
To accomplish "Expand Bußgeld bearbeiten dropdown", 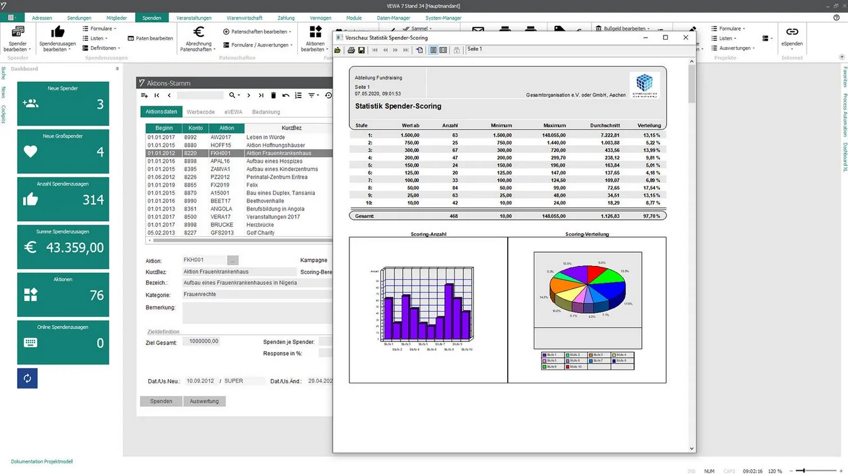I will point(622,29).
